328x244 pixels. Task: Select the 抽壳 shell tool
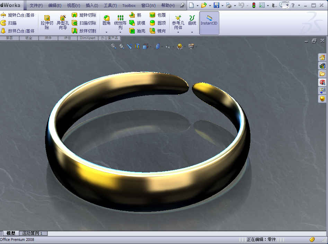137,31
